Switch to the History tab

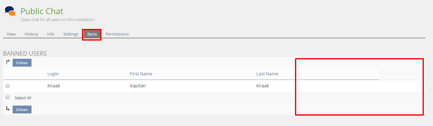click(x=31, y=34)
